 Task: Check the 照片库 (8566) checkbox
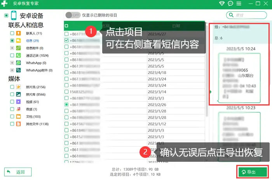[12, 94]
